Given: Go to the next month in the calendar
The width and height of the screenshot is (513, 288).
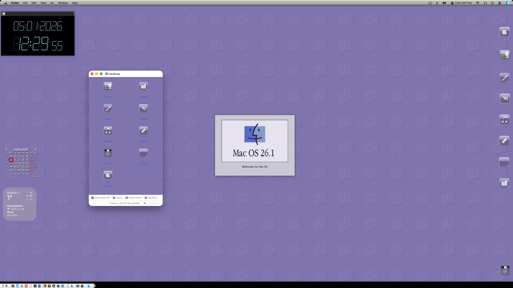Looking at the screenshot, I should pyautogui.click(x=35, y=149).
